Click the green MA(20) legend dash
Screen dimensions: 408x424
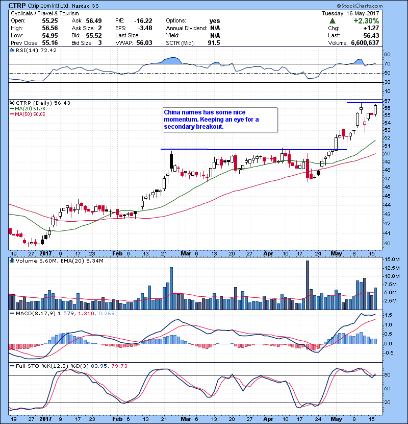click(x=12, y=108)
